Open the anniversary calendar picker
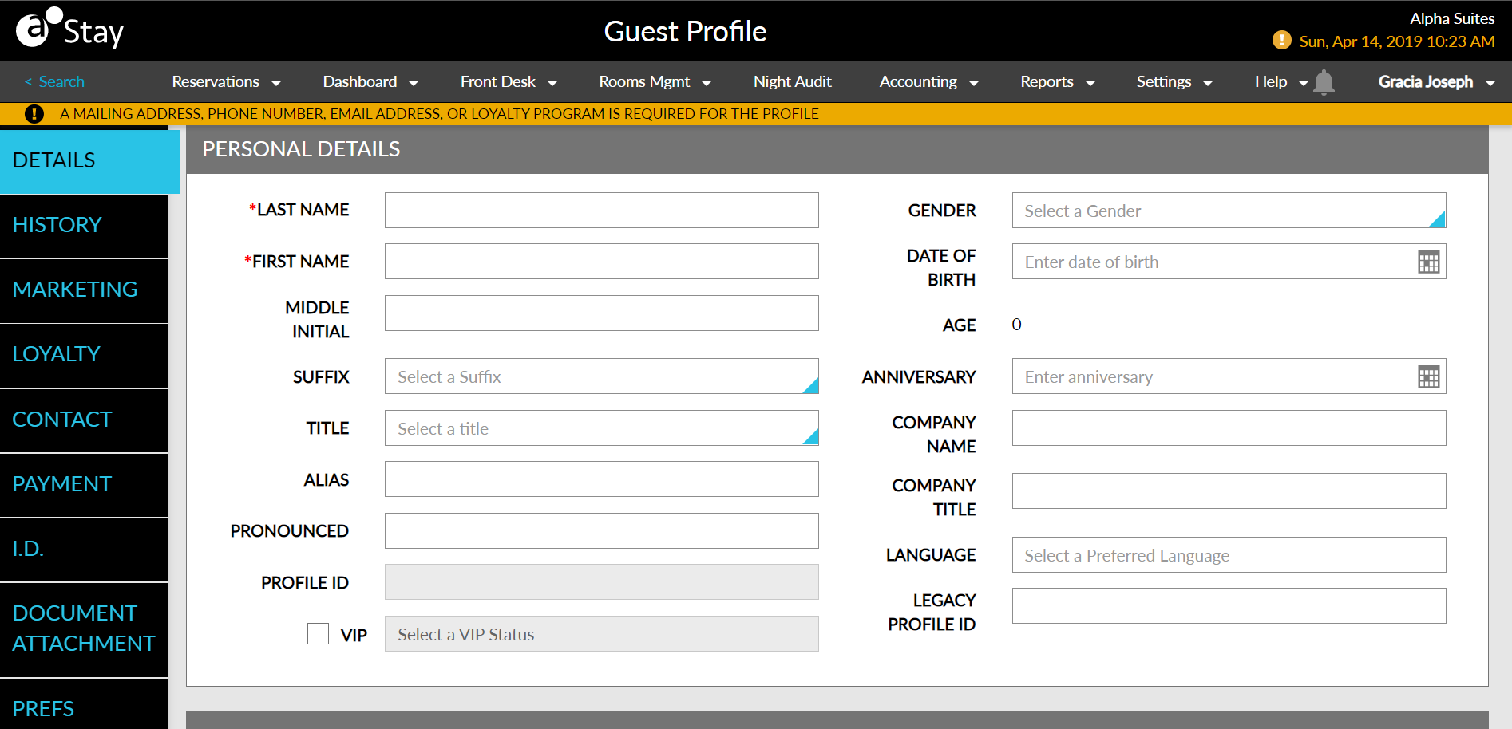This screenshot has height=729, width=1512. [x=1428, y=376]
